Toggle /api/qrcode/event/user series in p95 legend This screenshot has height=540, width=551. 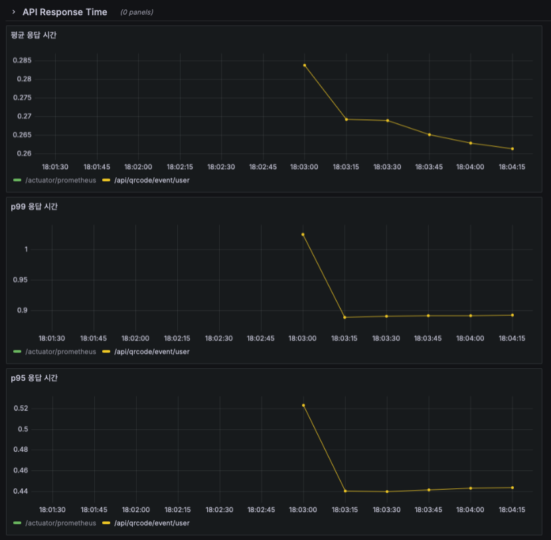[151, 523]
